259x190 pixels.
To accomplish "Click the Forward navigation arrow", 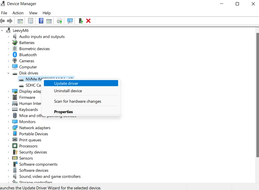I will [x=10, y=21].
